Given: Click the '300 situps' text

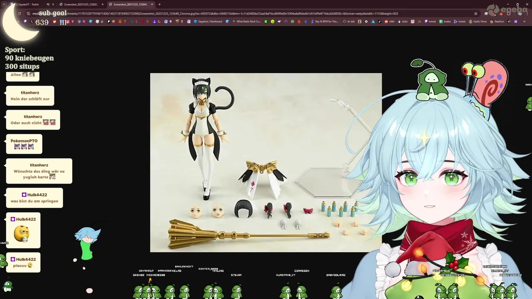Looking at the screenshot, I should [22, 66].
